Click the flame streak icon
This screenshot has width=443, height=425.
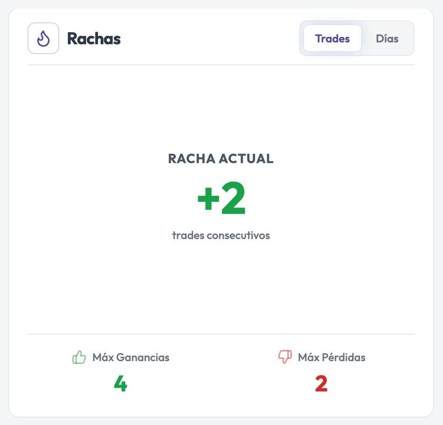tap(43, 38)
